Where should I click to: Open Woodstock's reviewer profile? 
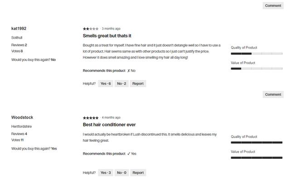click(22, 117)
